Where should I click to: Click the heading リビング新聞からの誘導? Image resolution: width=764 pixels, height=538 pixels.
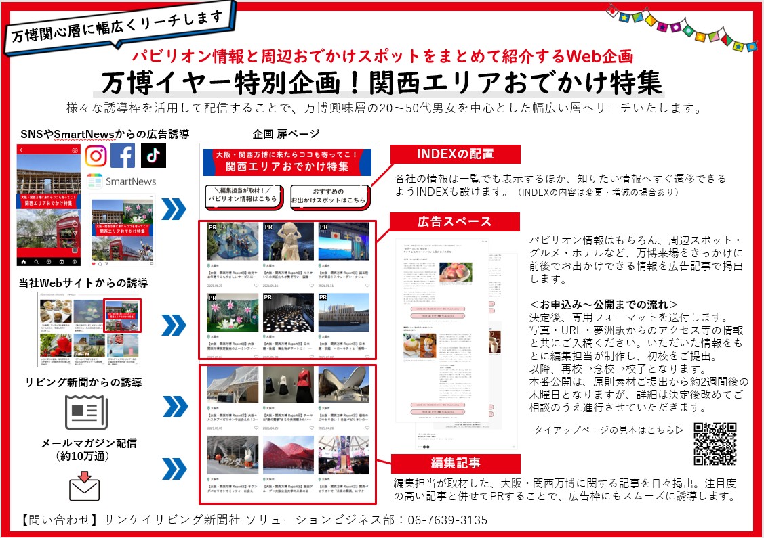(84, 382)
